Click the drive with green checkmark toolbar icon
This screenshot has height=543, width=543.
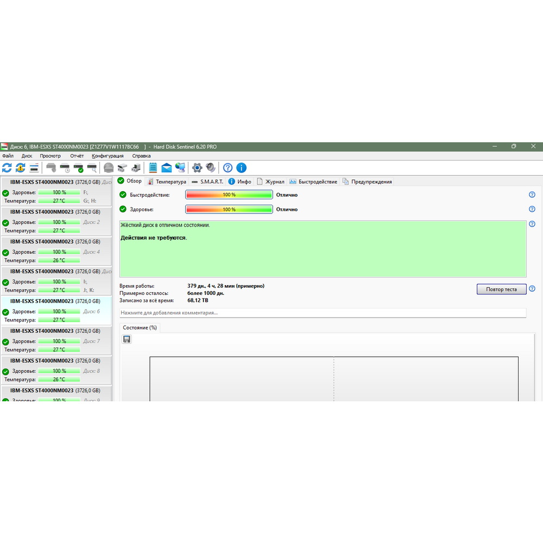click(x=79, y=168)
